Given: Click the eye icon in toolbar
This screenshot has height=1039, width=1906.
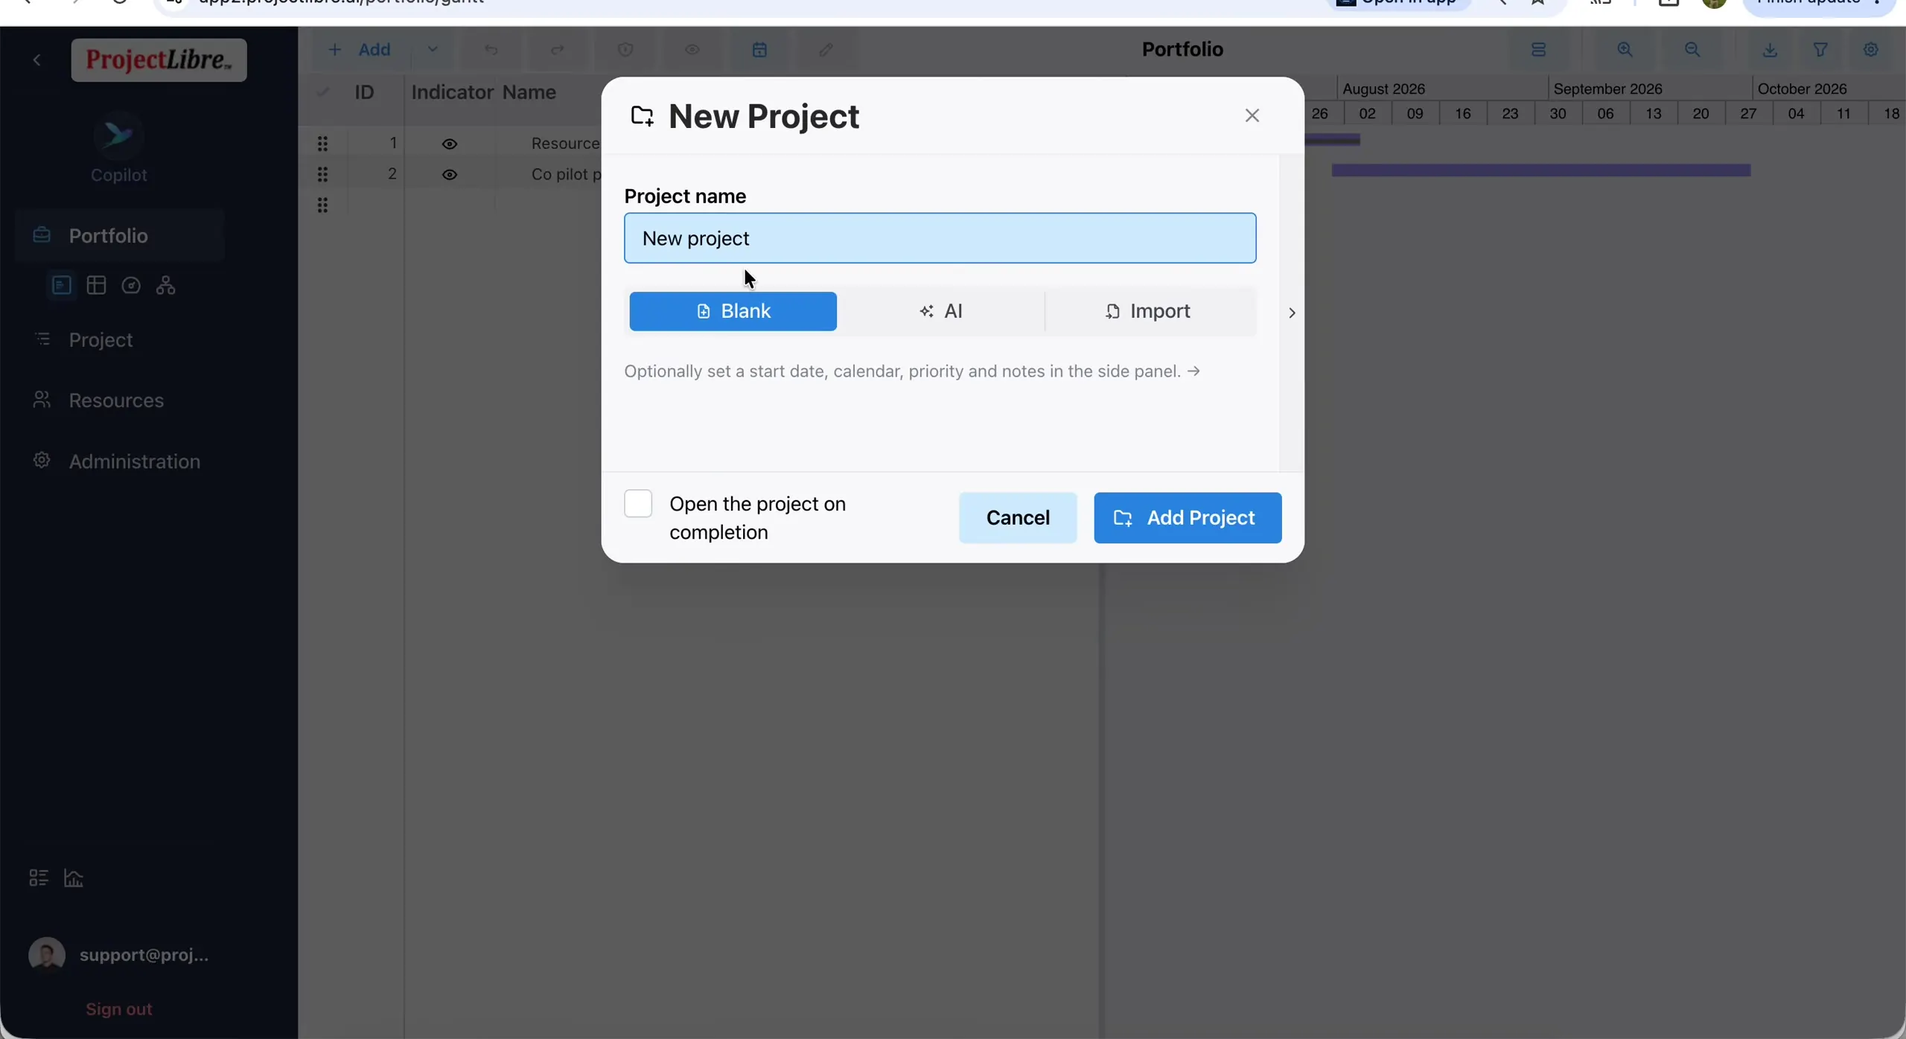Looking at the screenshot, I should pos(692,50).
